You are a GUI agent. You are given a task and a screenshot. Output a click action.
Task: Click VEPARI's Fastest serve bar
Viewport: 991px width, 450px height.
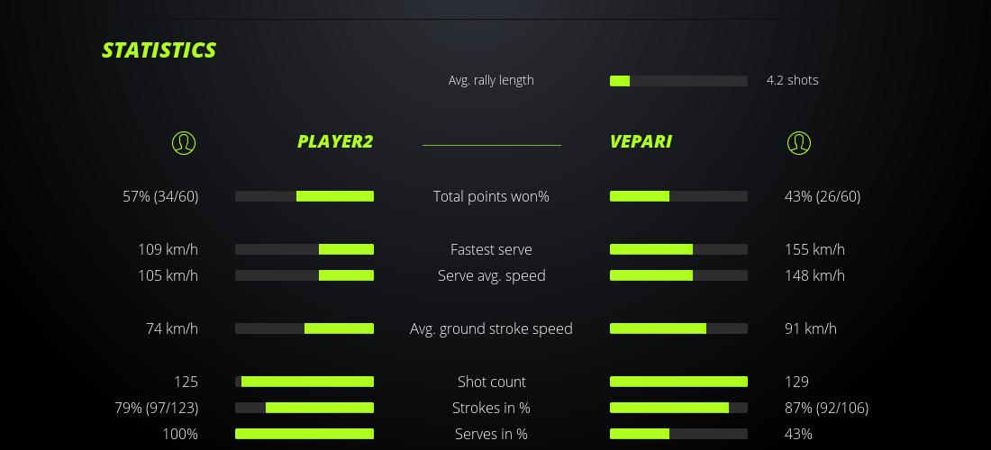pyautogui.click(x=678, y=249)
